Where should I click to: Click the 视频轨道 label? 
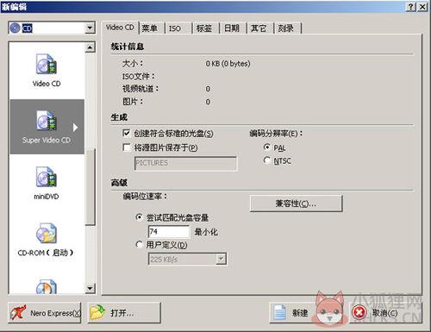coord(141,89)
